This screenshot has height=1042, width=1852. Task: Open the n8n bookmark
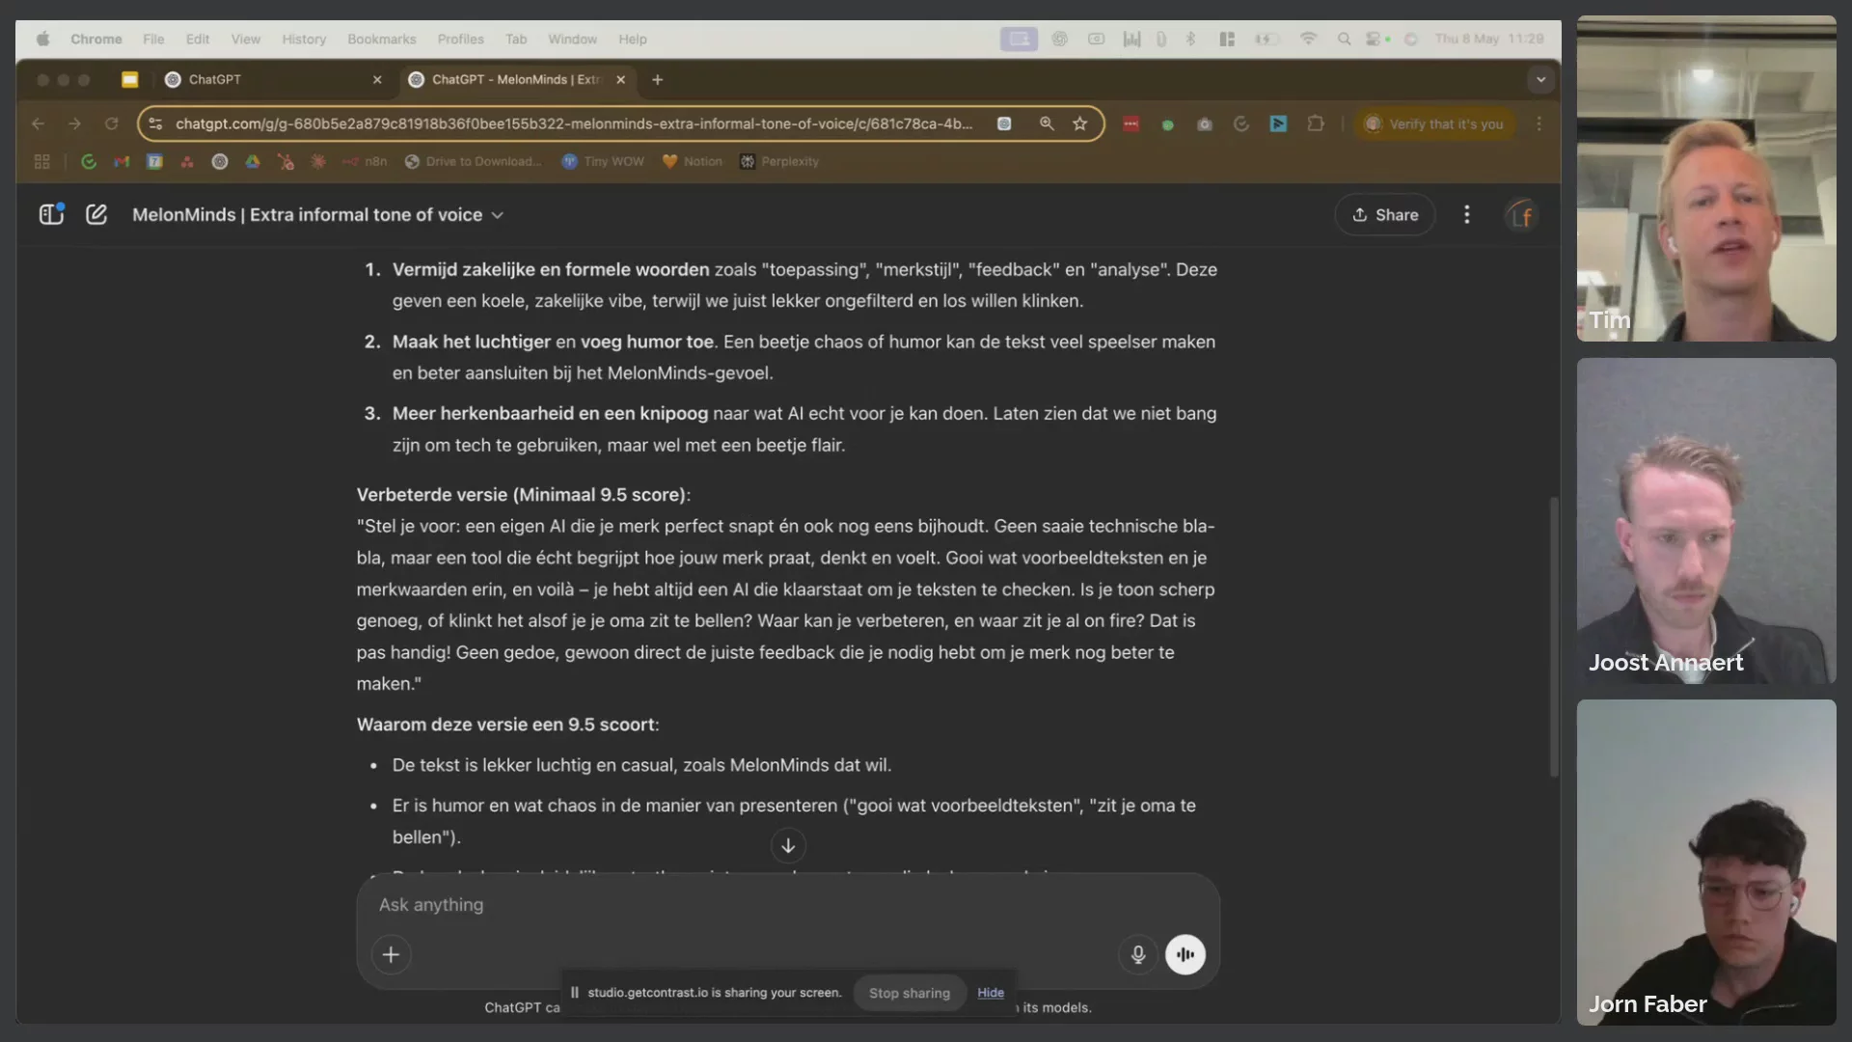coord(364,161)
